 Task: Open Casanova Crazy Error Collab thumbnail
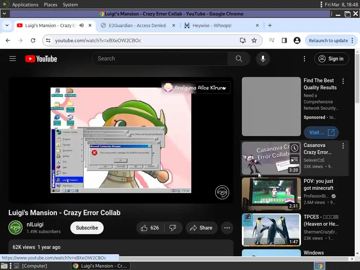(271, 158)
